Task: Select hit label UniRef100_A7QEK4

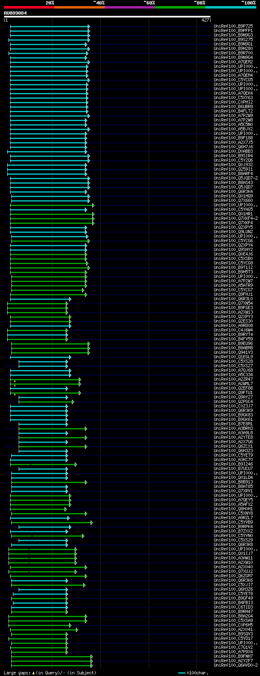Action: [233, 93]
